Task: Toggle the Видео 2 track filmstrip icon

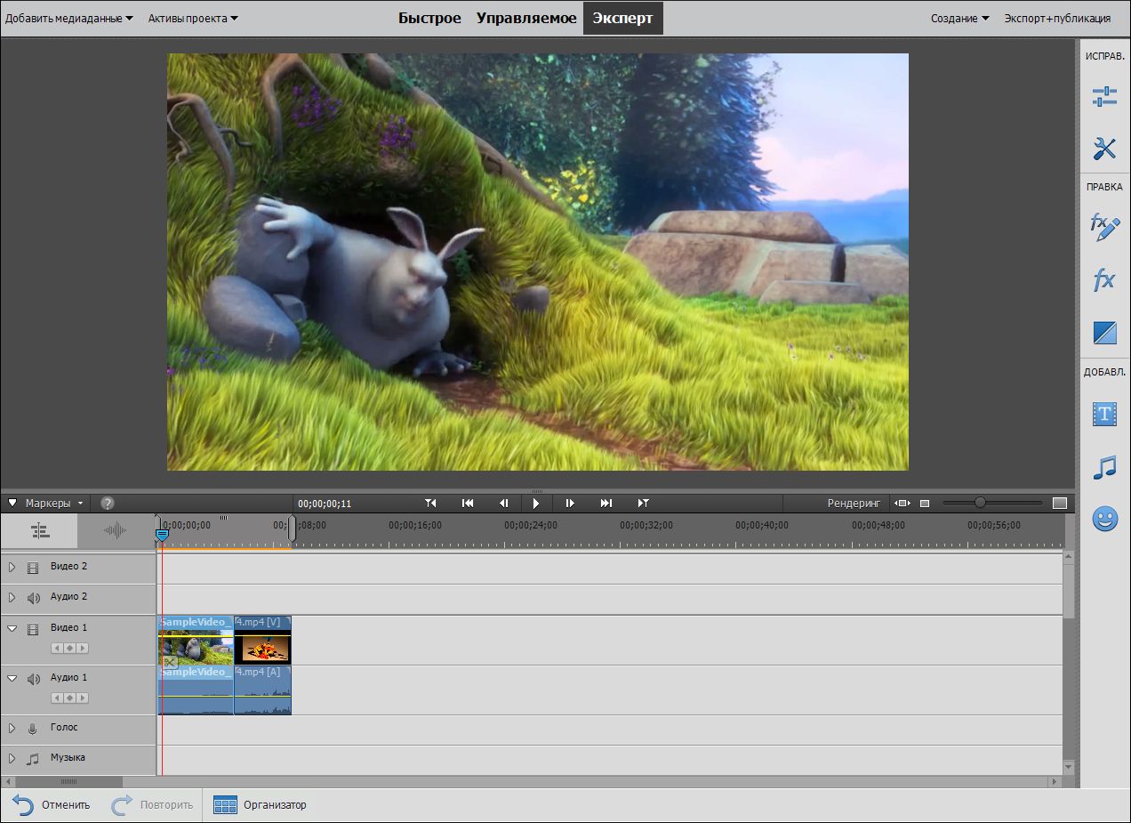Action: click(33, 568)
